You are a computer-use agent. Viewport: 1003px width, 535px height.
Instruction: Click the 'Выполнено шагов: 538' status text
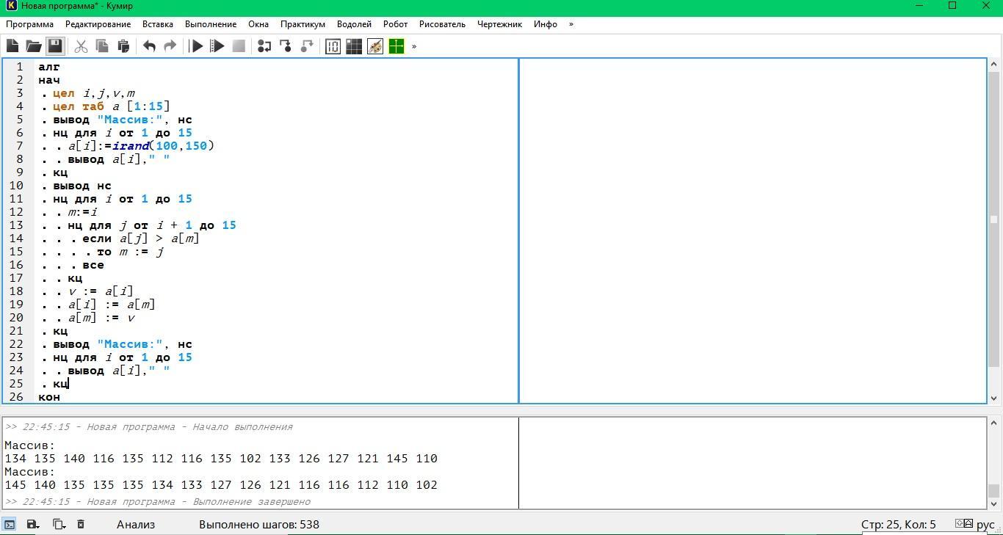[x=259, y=524]
